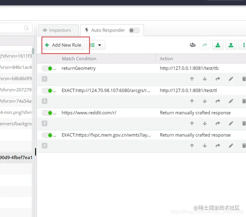The height and width of the screenshot is (217, 246).
Task: Toggle off the returnGeometry rule
Action: [47, 68]
